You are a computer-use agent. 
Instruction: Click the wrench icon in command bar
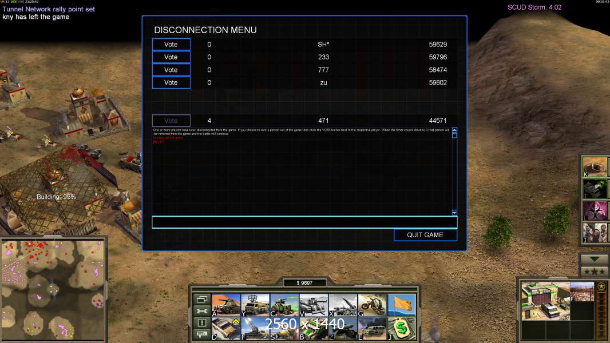point(202,311)
